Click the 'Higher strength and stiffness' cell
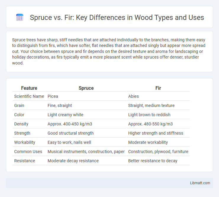Image resolution: width=219 pixels, height=197 pixels. tap(158, 133)
